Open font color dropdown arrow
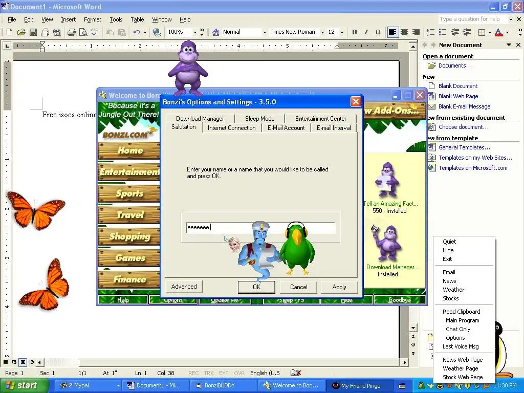This screenshot has height=393, width=524. click(507, 32)
